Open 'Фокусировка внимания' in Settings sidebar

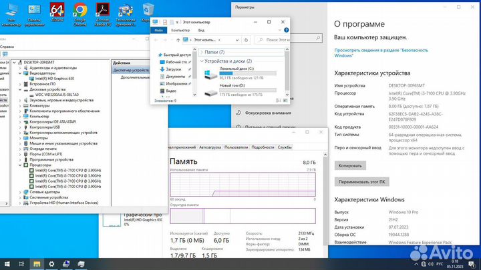pos(268,113)
